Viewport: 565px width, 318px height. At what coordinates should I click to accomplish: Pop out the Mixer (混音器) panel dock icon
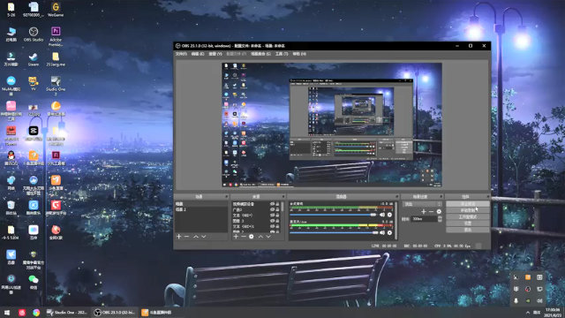pyautogui.click(x=396, y=196)
